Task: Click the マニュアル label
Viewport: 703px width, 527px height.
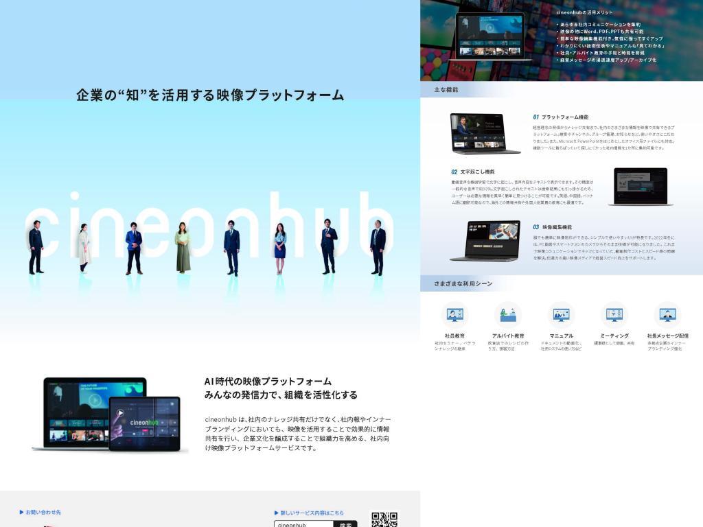Action: 562,336
